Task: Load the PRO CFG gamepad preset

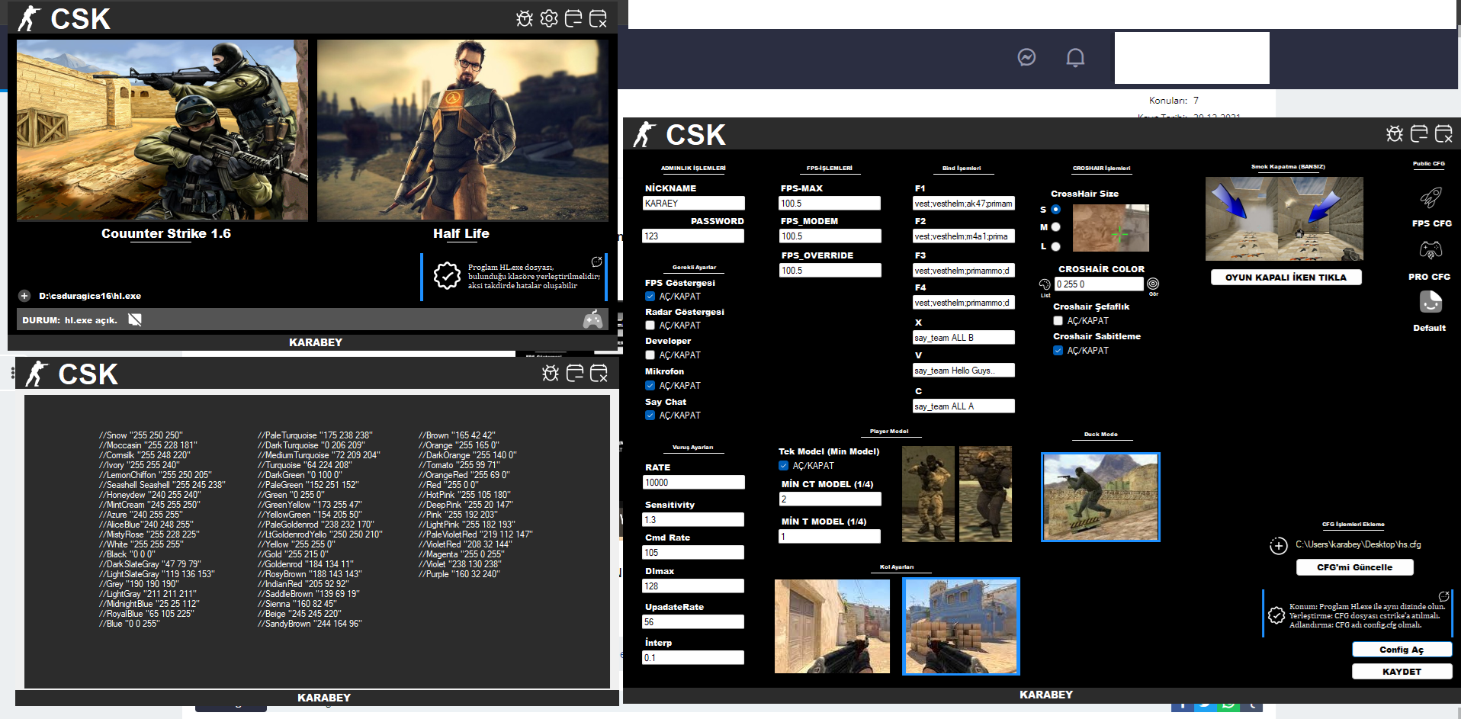Action: point(1430,250)
